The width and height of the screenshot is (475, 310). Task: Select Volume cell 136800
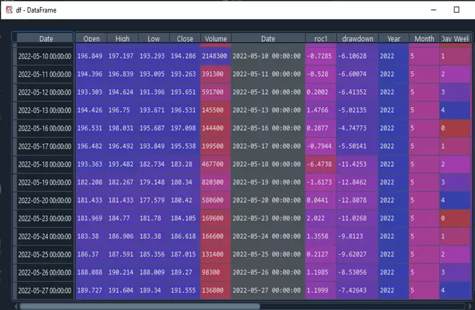pos(216,291)
